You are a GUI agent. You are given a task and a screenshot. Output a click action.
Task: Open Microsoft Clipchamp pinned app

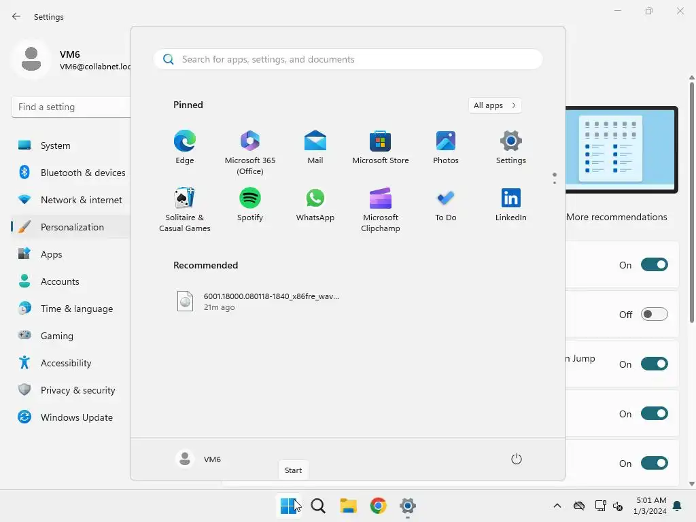coord(381,209)
